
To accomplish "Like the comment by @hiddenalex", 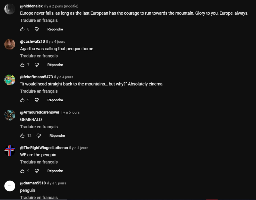I will [22, 29].
